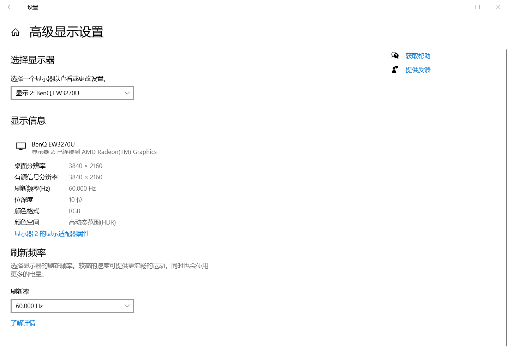Click the 刷新频率 section heading

click(x=28, y=253)
